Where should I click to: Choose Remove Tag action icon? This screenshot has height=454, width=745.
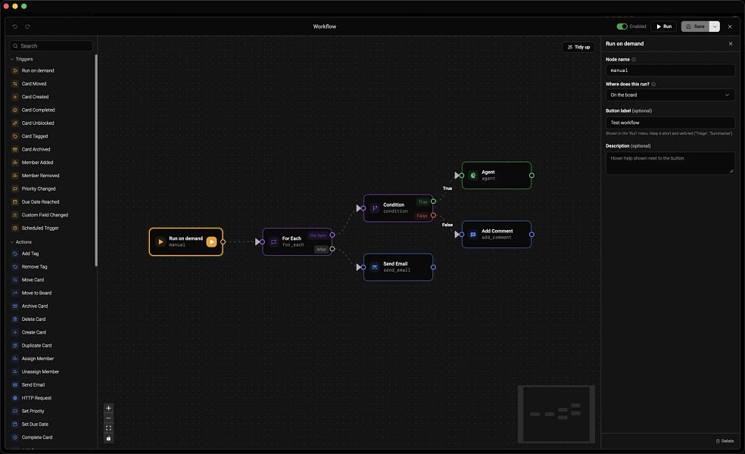[x=15, y=267]
